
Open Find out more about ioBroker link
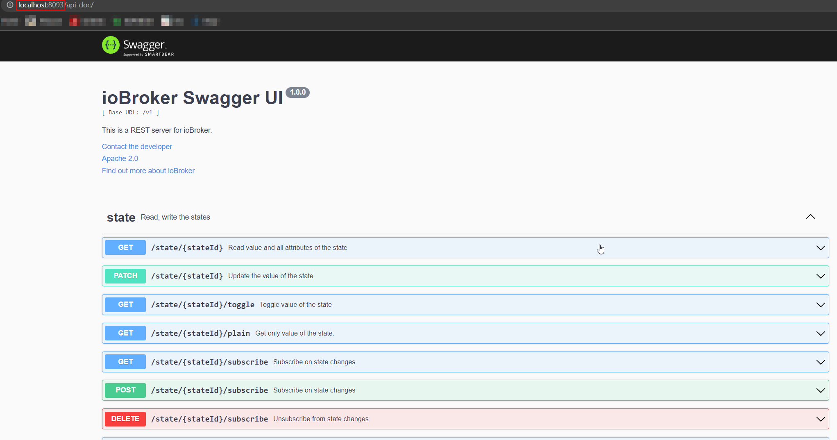pos(148,171)
